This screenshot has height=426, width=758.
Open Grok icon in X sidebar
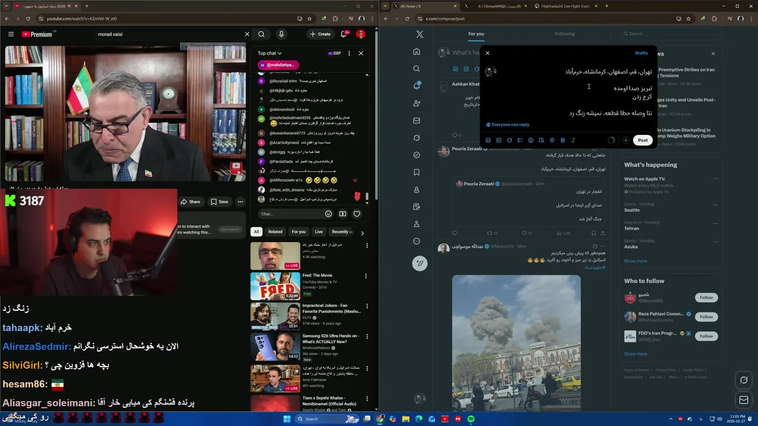tap(416, 138)
